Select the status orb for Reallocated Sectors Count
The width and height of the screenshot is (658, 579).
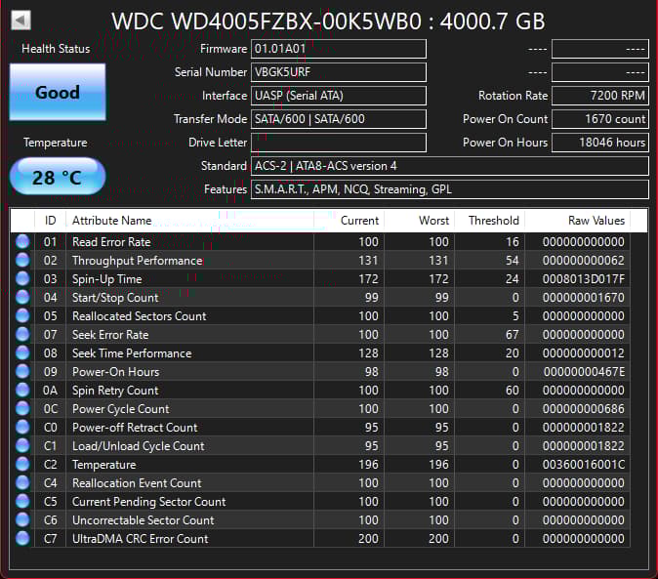click(x=22, y=316)
